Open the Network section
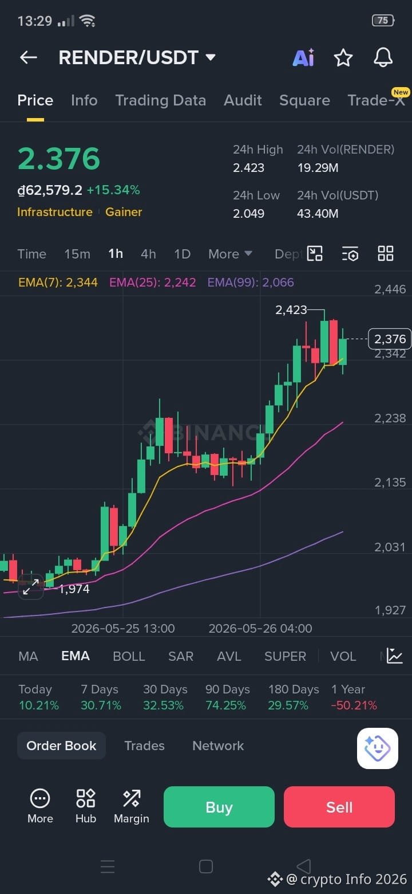Image resolution: width=412 pixels, height=894 pixels. point(218,746)
